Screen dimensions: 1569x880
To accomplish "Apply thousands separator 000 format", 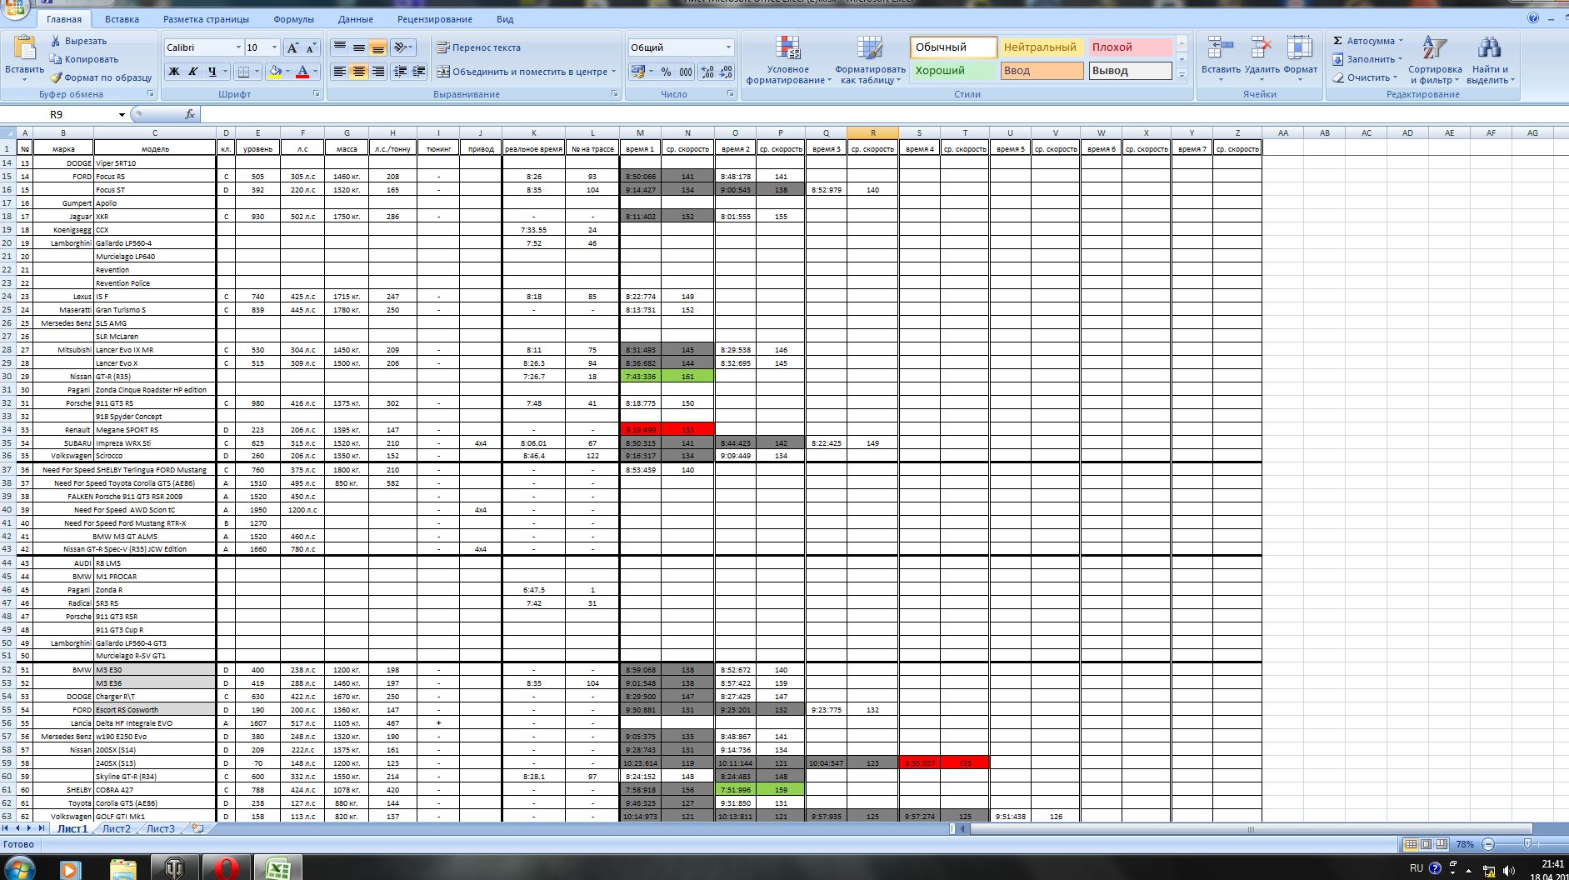I will point(686,72).
